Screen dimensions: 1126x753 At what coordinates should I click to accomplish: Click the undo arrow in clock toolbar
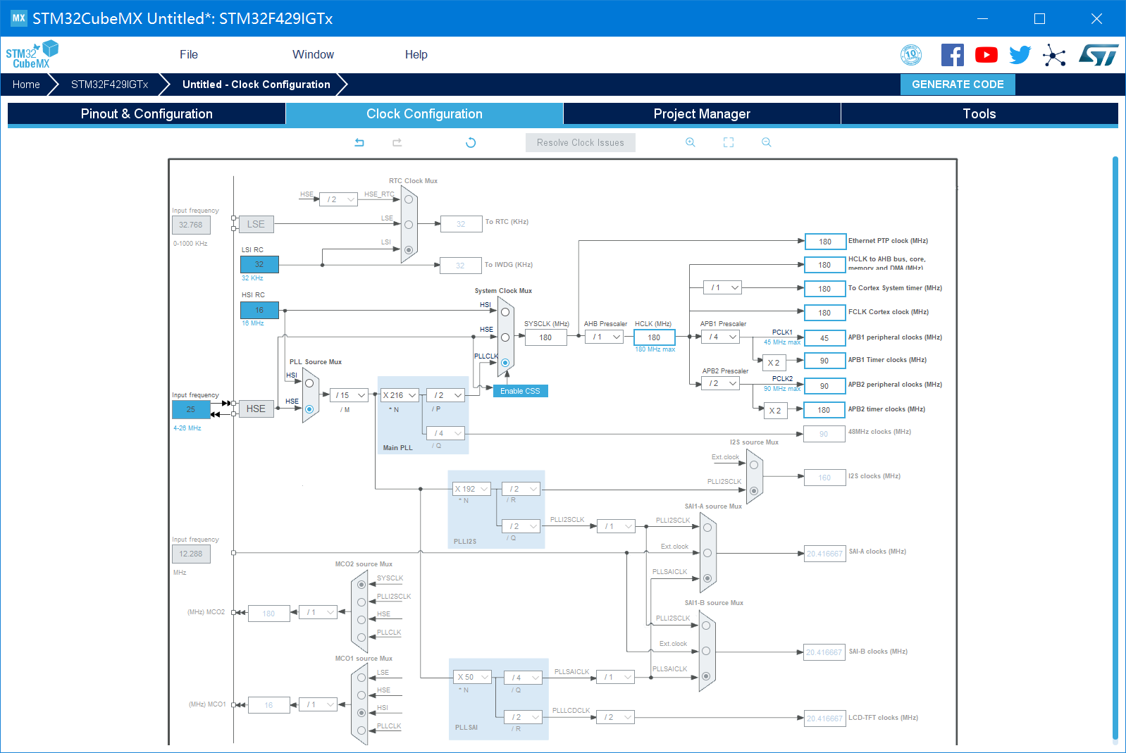(x=359, y=142)
